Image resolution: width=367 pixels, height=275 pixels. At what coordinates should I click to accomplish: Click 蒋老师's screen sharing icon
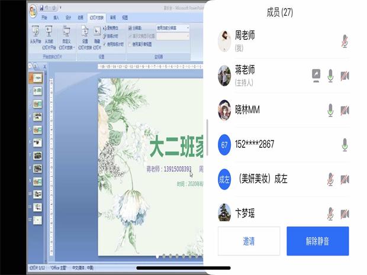pos(317,75)
